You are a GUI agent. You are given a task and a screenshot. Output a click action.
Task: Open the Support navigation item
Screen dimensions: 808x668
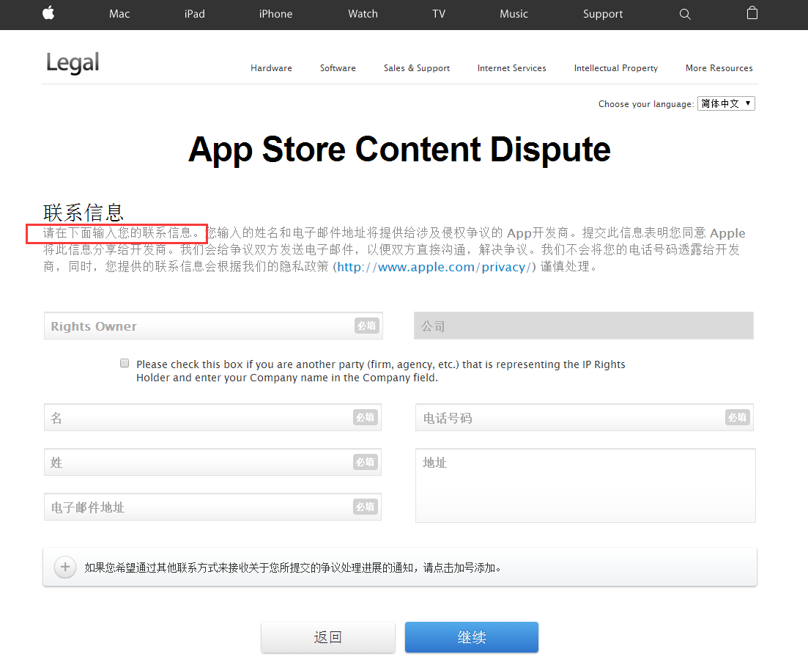603,14
